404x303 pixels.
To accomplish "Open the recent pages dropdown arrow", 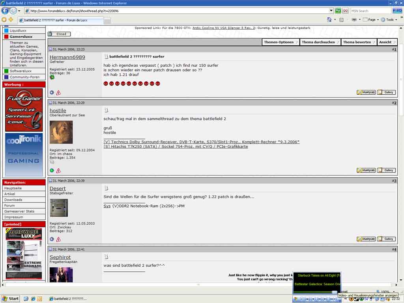I will 19,11.
